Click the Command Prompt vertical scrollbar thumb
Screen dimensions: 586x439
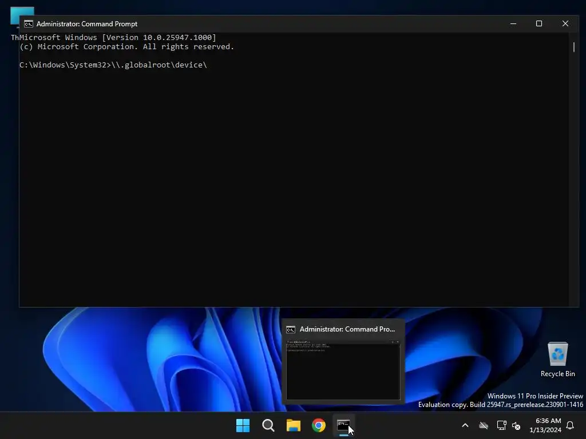coord(573,47)
